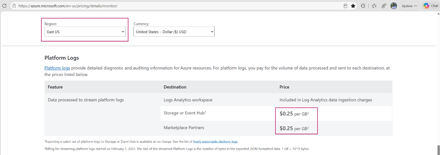Open the Extensions puzzle icon
This screenshot has height=155, width=440.
point(363,6)
